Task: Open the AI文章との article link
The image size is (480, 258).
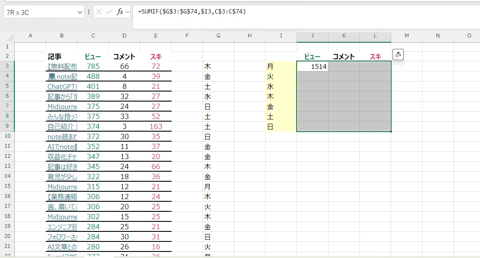Action: click(62, 247)
